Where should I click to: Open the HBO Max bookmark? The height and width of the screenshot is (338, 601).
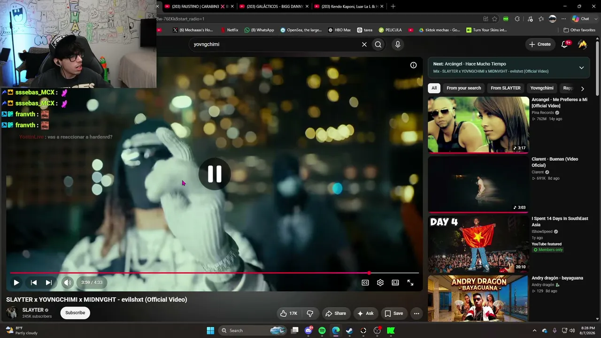(339, 30)
